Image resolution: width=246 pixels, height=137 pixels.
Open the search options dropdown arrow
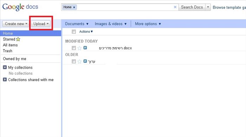208,7
